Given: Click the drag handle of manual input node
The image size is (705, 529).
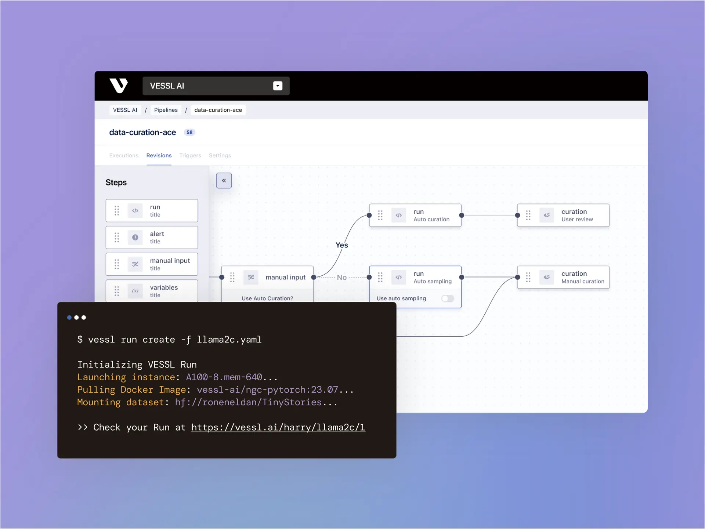Looking at the screenshot, I should click(x=232, y=277).
